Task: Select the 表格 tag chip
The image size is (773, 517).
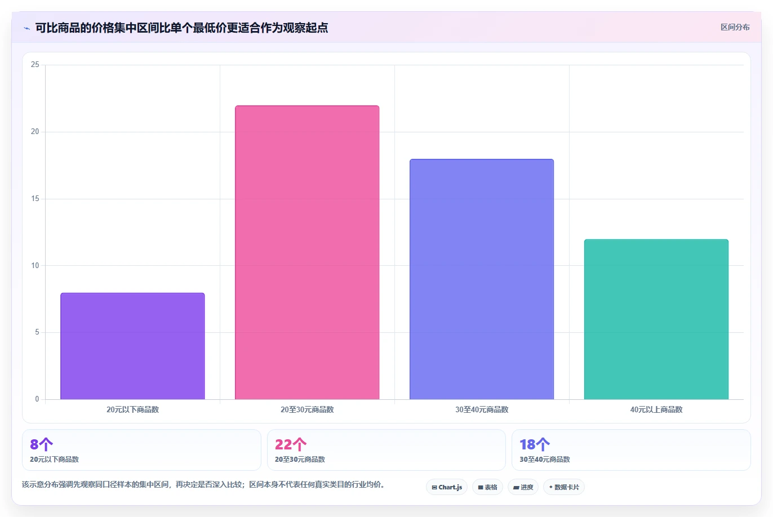Action: pos(487,487)
